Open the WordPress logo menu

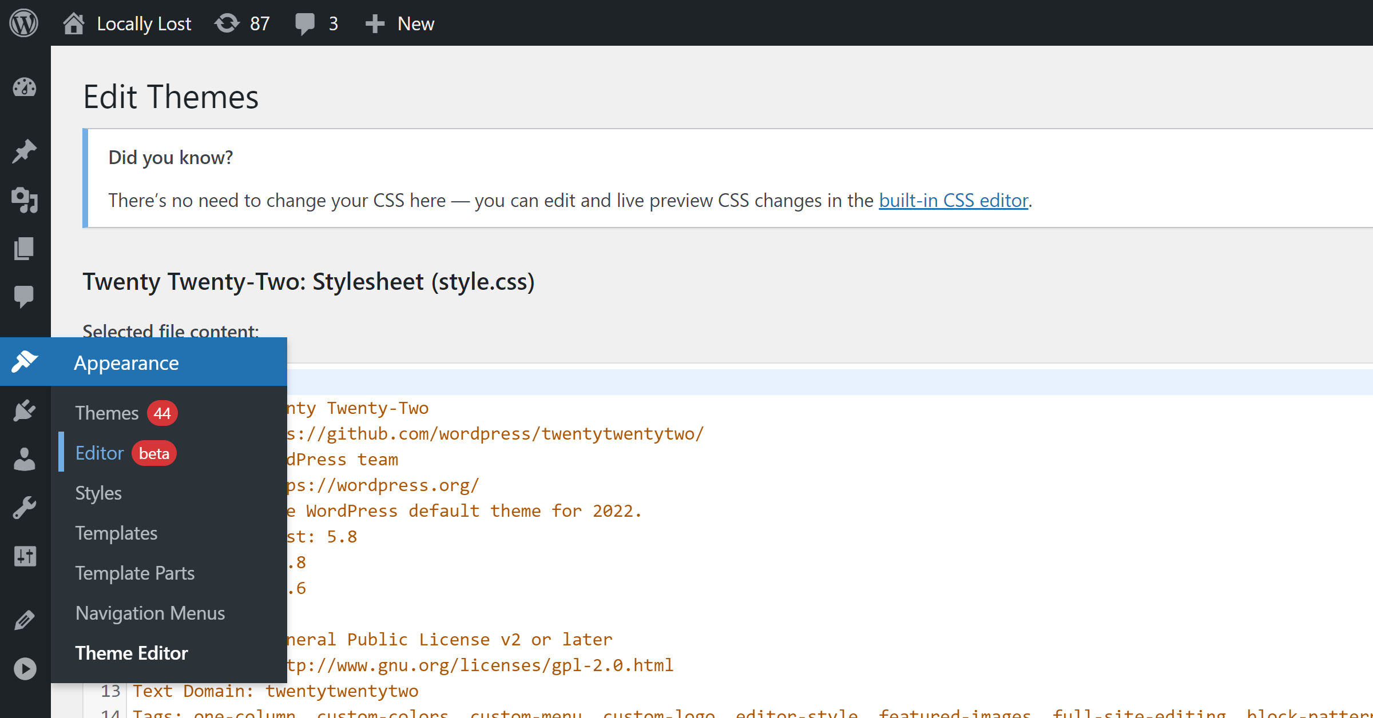(23, 23)
